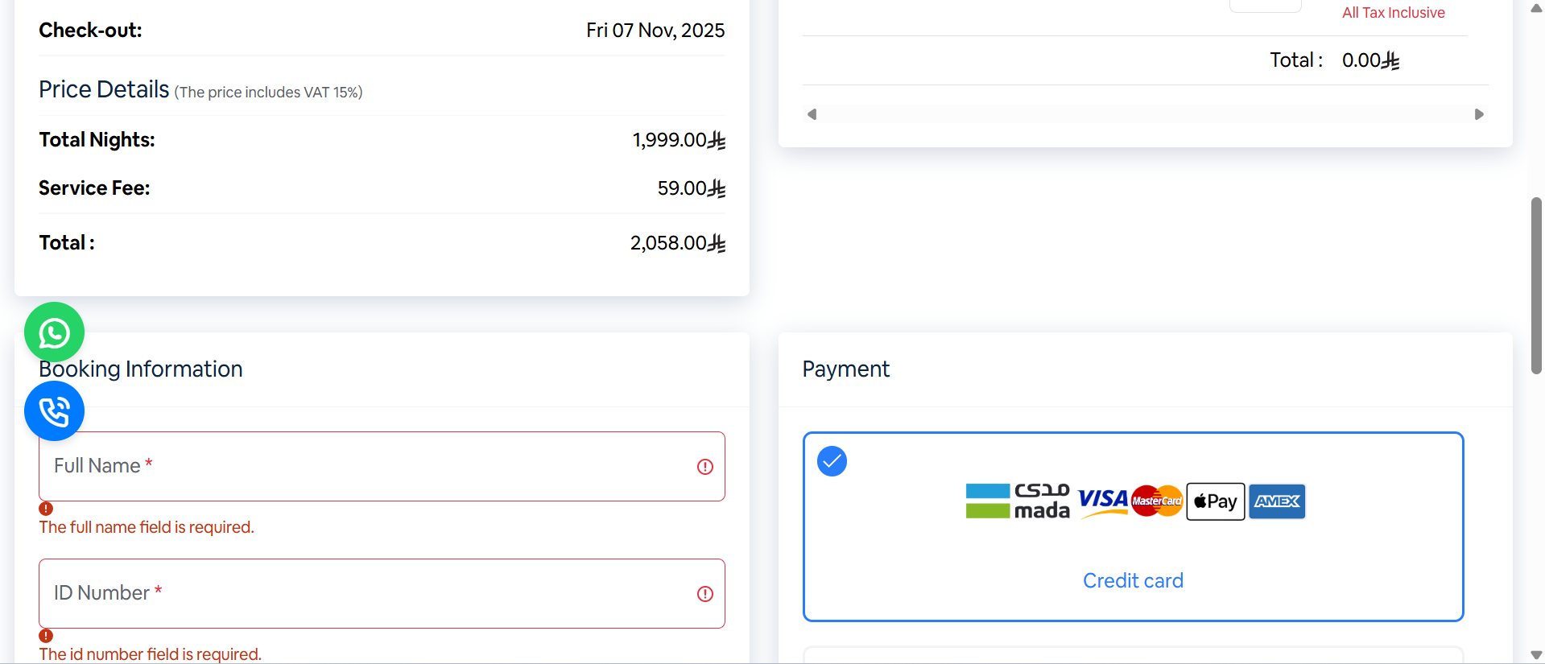Screen dimensions: 1545x664
Task: Click 'The id number field is required.' message
Action: click(151, 654)
